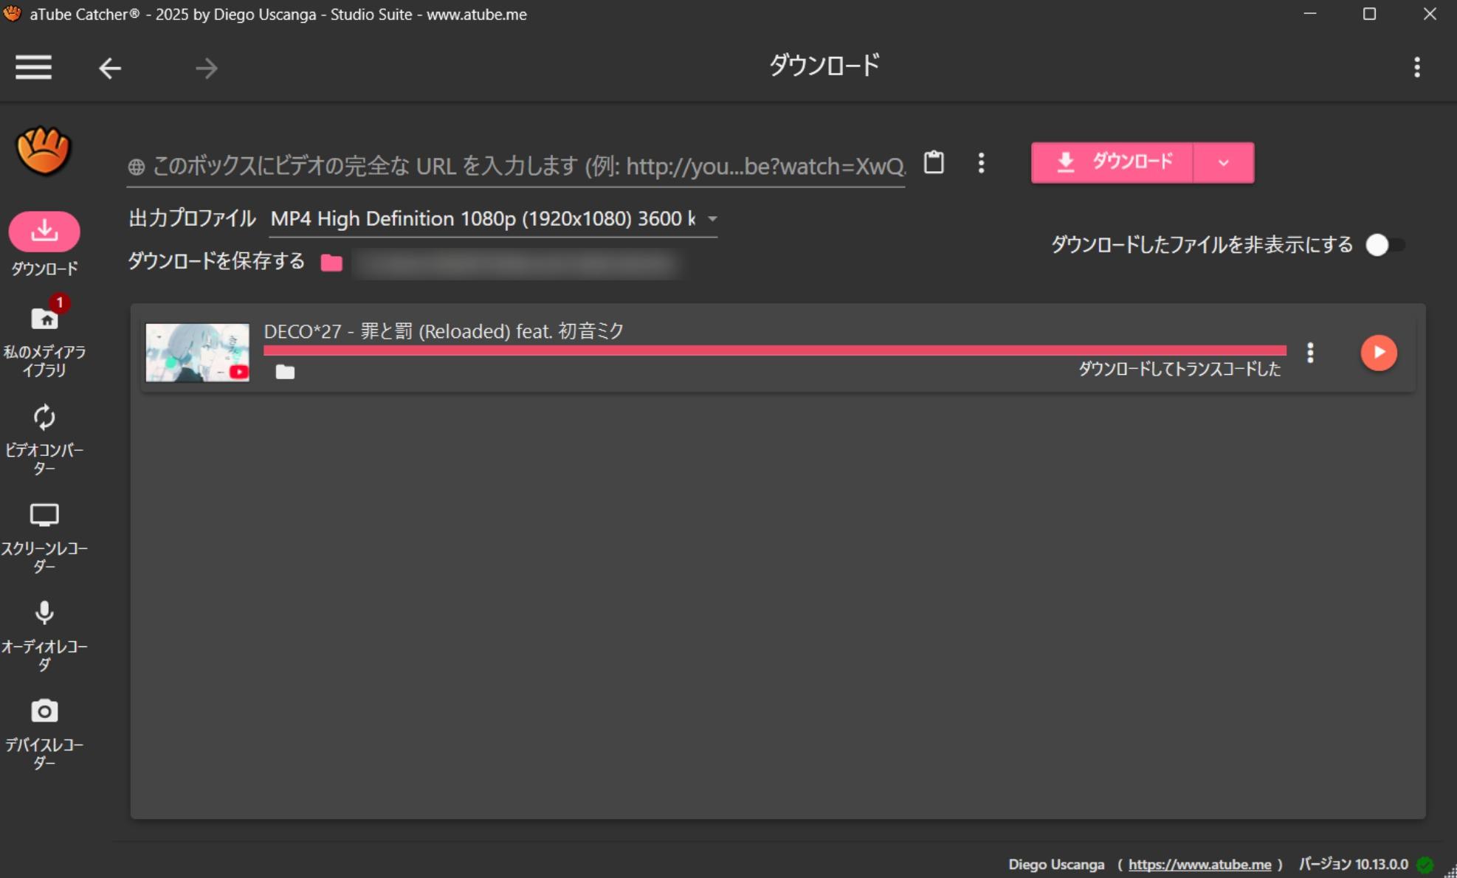Click the ダウンロードを保存する label

(x=216, y=261)
